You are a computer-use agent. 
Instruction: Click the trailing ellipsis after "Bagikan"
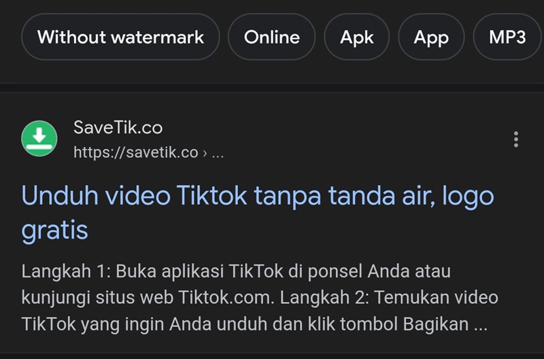481,325
